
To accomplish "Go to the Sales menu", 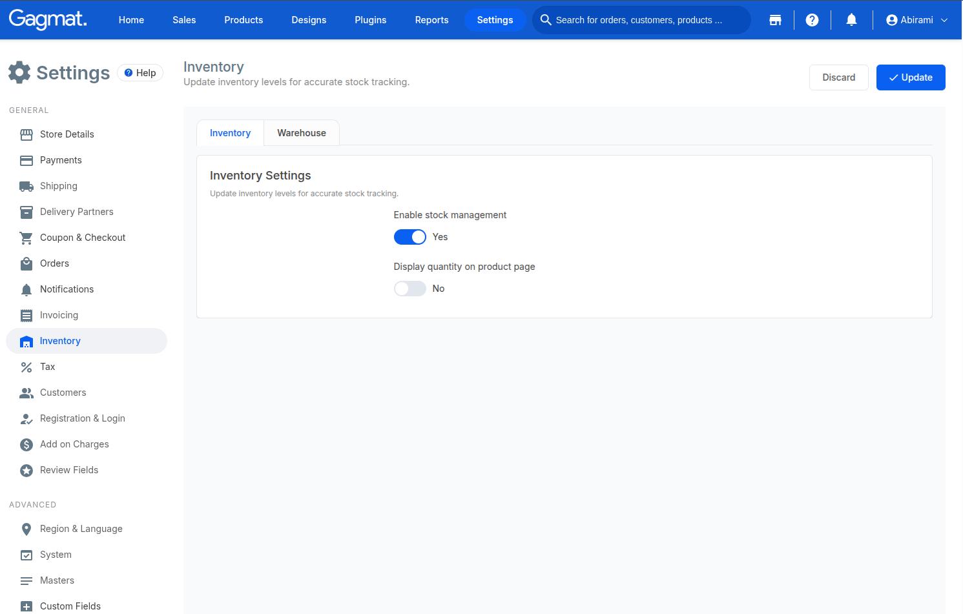I will click(x=184, y=20).
